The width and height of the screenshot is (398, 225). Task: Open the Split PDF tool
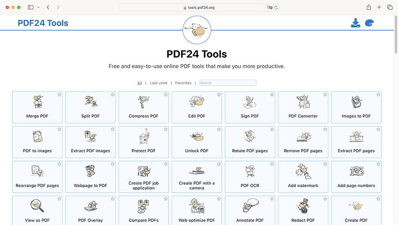pyautogui.click(x=91, y=108)
